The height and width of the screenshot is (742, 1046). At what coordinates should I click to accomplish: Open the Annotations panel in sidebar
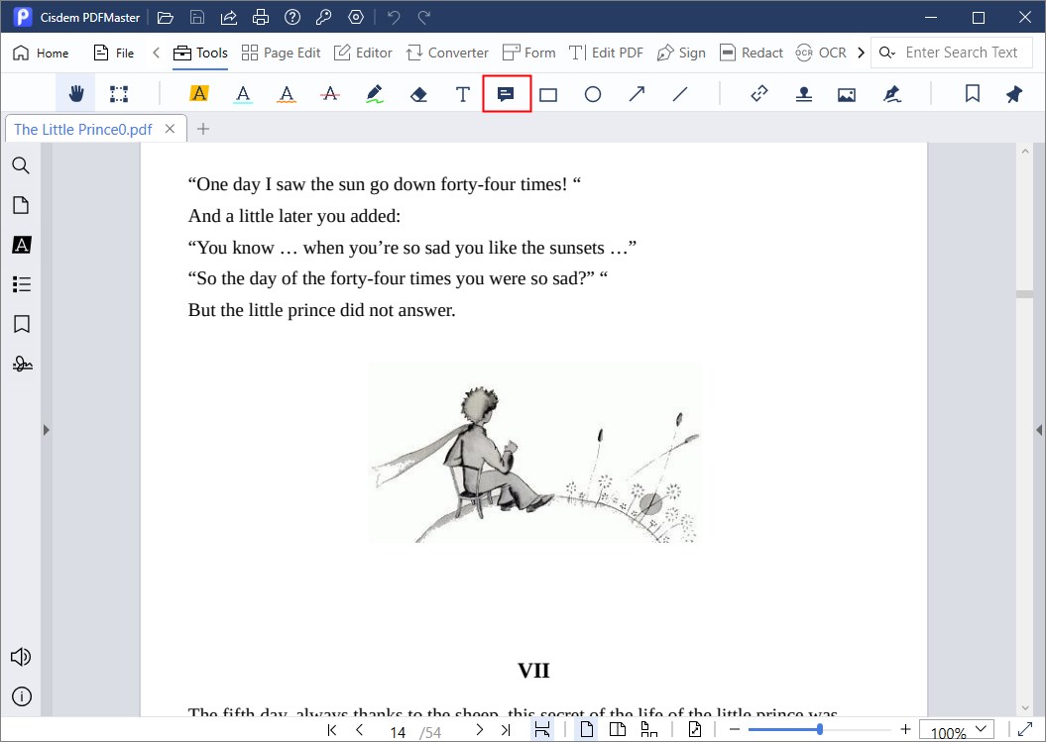click(x=22, y=245)
